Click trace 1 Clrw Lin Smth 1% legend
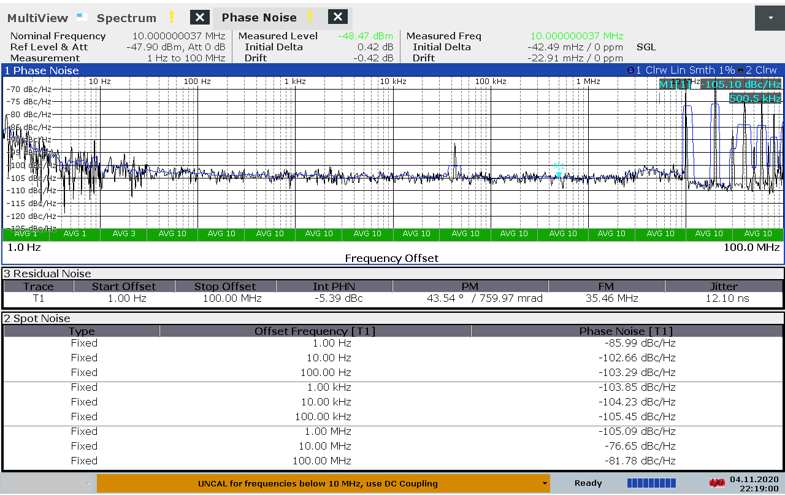The height and width of the screenshot is (495, 785). [681, 71]
